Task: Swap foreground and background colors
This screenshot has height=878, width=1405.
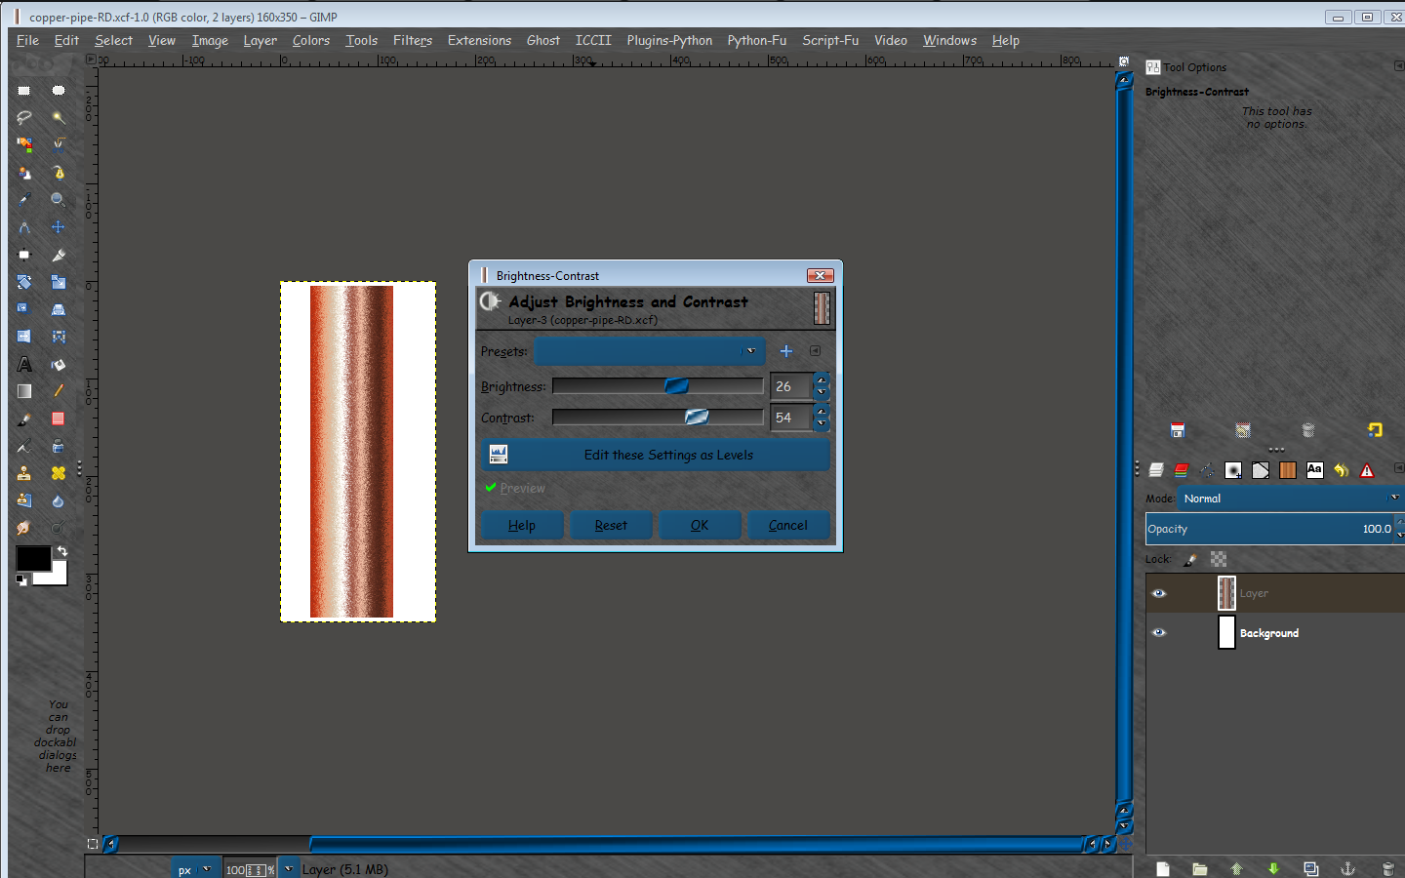Action: click(x=62, y=552)
